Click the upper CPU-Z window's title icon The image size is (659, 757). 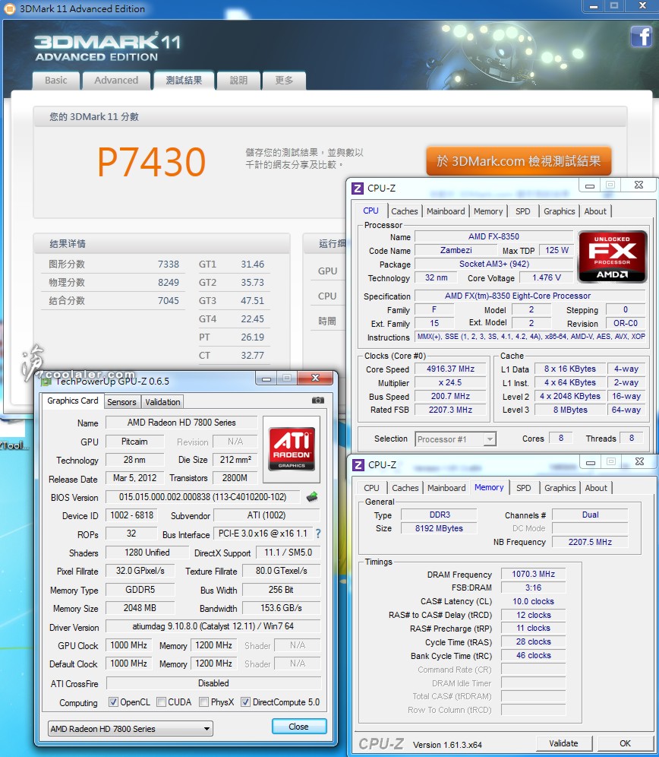358,188
